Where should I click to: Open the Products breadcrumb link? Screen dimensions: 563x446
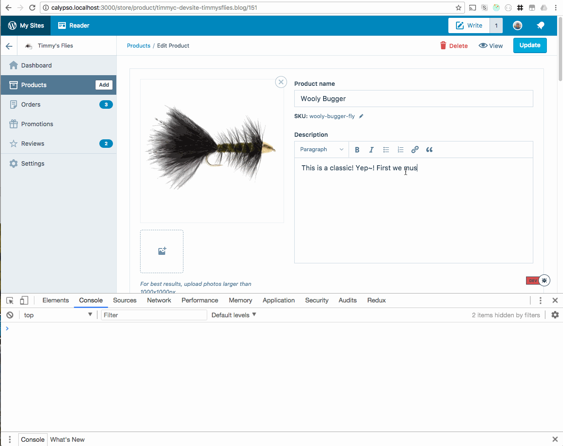pyautogui.click(x=138, y=45)
